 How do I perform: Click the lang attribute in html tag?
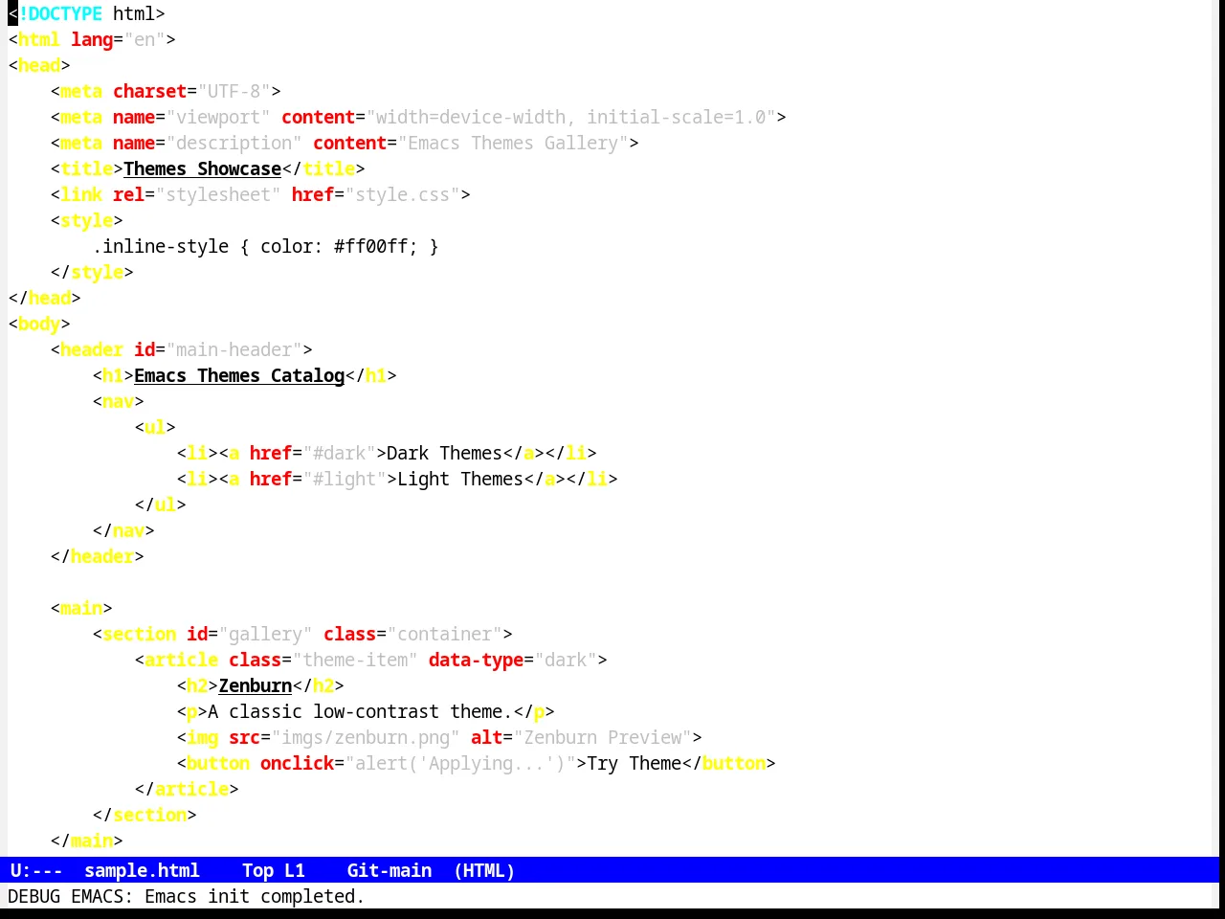[92, 39]
